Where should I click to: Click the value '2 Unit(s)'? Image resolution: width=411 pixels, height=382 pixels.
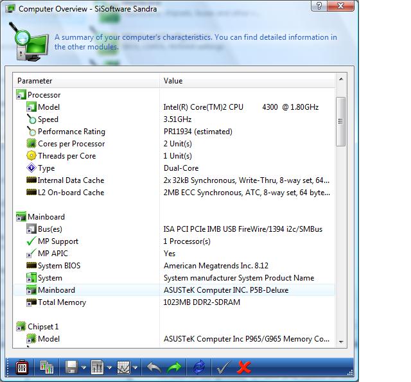point(177,144)
